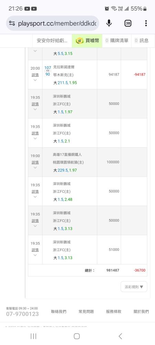The width and height of the screenshot is (155, 345).
Task: Tap the microphone voice search icon
Action: point(109,23)
